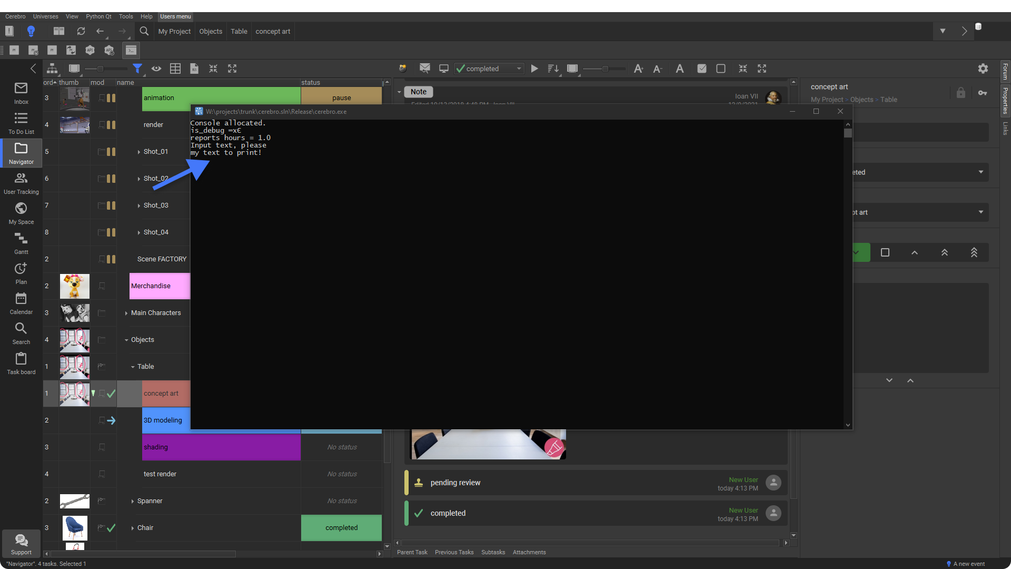Toggle the eye visibility icon in task toolbar

click(156, 68)
